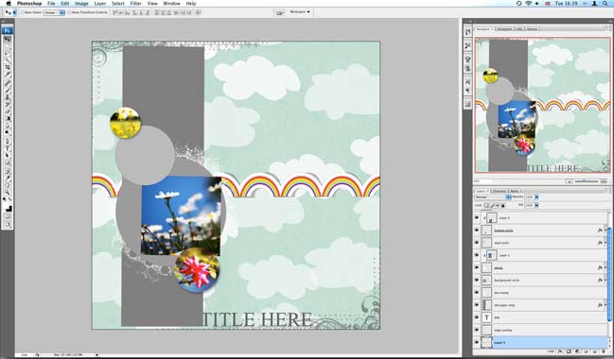This screenshot has width=614, height=359.
Task: Select the edge overlay layer row
Action: [x=540, y=330]
